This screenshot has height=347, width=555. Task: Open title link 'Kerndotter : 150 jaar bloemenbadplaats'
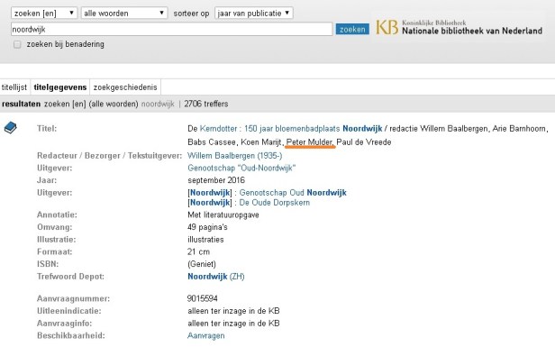pyautogui.click(x=269, y=129)
